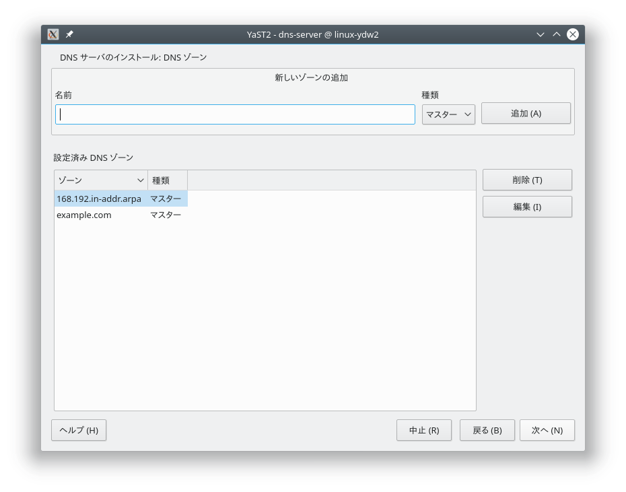This screenshot has width=626, height=492.
Task: Click the YaST application icon in title bar
Action: 53,34
